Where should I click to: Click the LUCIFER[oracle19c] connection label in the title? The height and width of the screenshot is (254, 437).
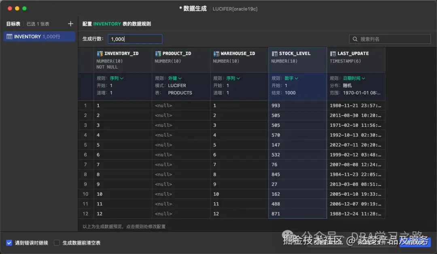(235, 9)
